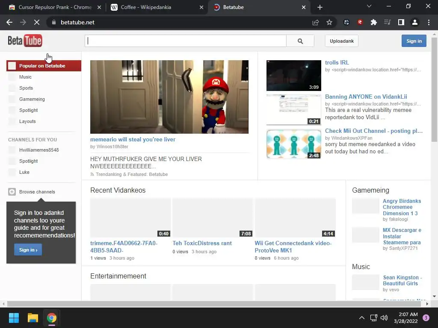Click the address bar URL betatube.net

click(77, 22)
